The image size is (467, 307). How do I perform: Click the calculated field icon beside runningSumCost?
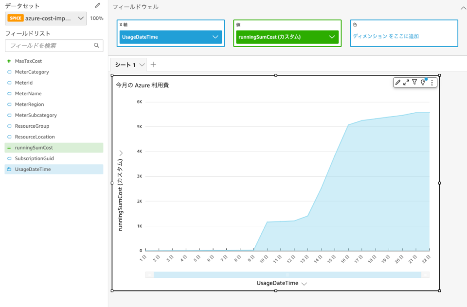pos(9,147)
